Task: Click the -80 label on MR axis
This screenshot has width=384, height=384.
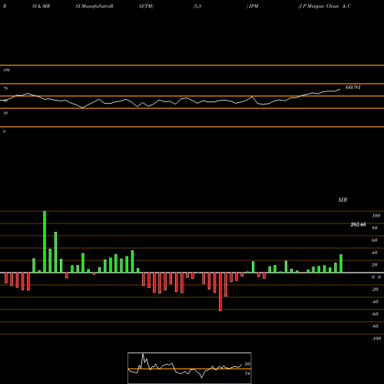Action: (x=375, y=326)
